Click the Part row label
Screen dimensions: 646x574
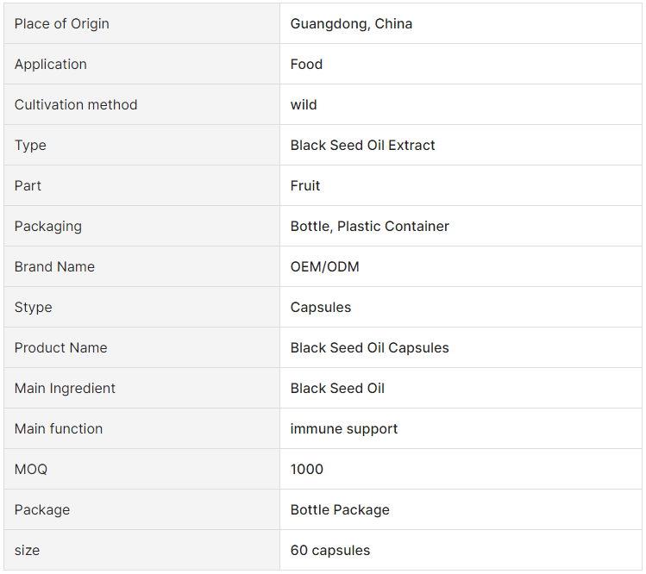tap(28, 185)
